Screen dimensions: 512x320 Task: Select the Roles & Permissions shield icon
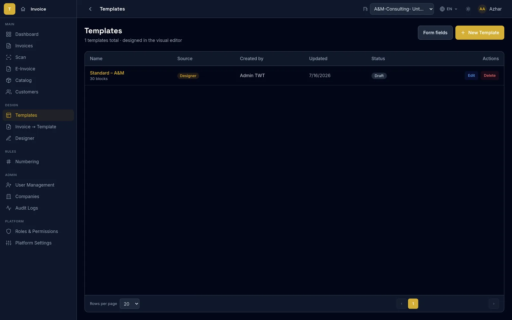[9, 231]
